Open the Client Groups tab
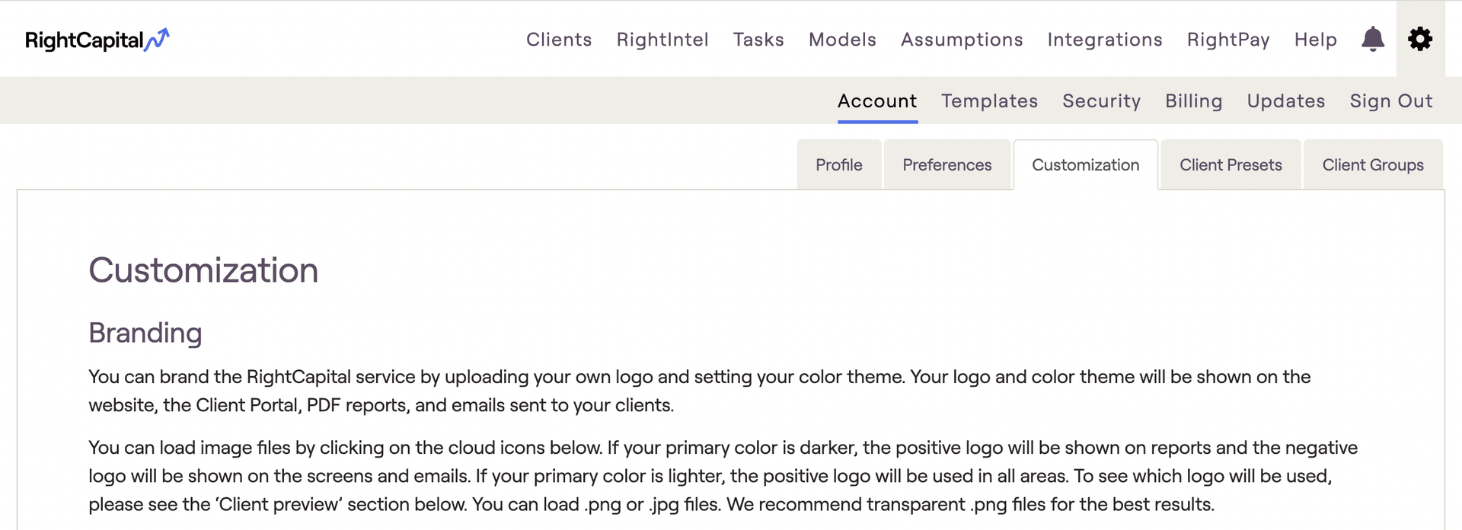This screenshot has width=1462, height=530. [1373, 164]
